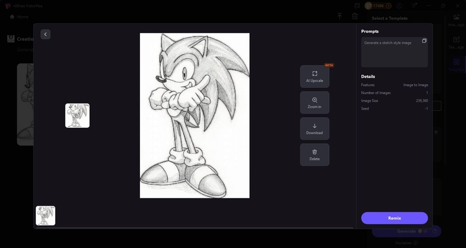This screenshot has width=466, height=248.
Task: Click the Seed value -1
Action: 426,109
